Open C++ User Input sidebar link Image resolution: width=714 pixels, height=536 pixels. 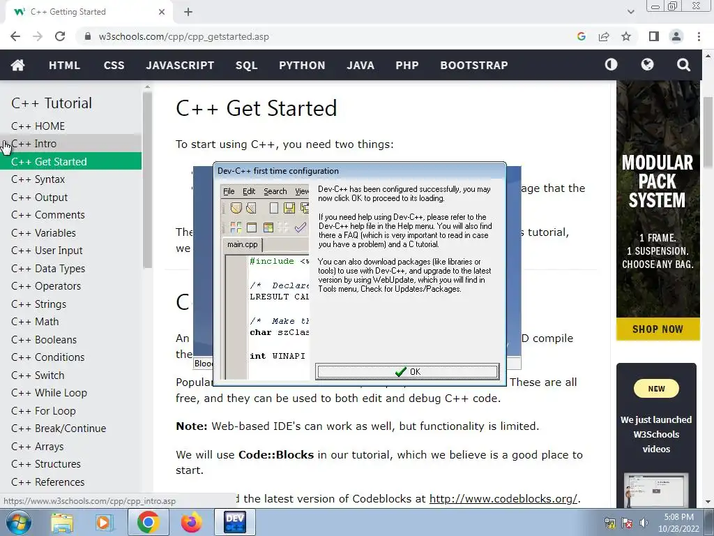coord(70,251)
